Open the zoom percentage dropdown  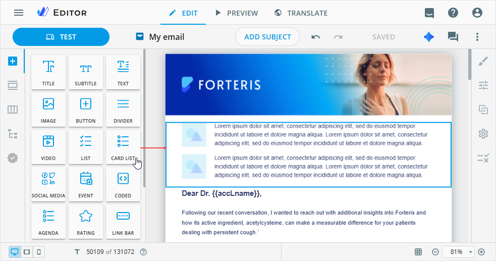459,252
